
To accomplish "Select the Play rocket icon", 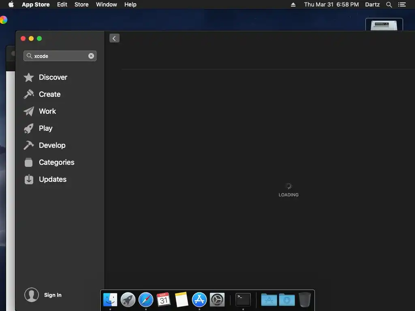I will pyautogui.click(x=29, y=128).
